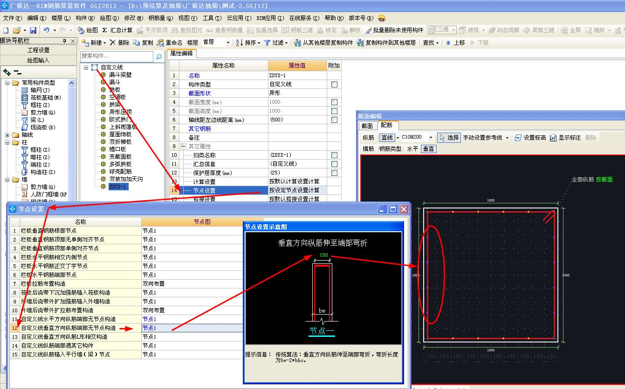The height and width of the screenshot is (389, 625).
Task: Click the New file toolbar icon
Action: pos(6,30)
